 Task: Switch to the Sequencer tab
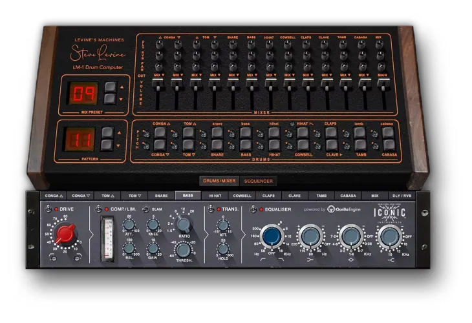[x=259, y=182]
